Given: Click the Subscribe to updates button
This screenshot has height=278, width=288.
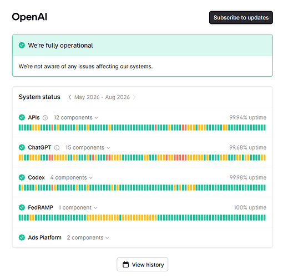Looking at the screenshot, I should click(241, 18).
